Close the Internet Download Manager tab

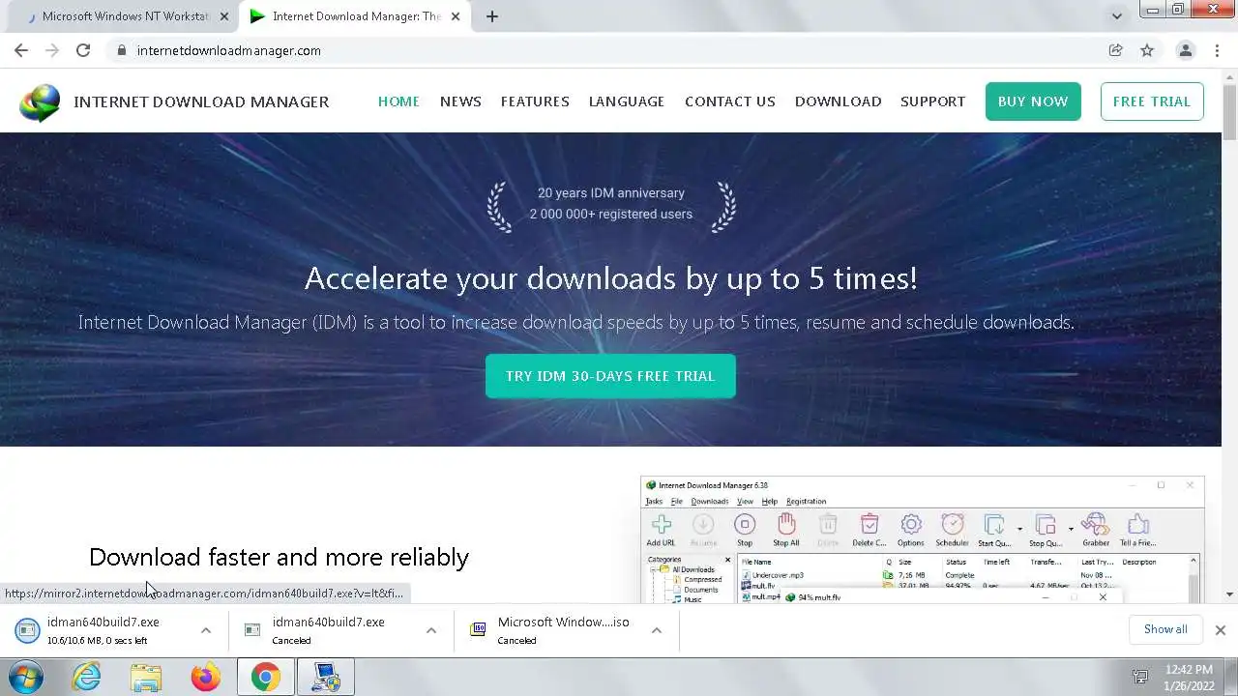point(456,16)
